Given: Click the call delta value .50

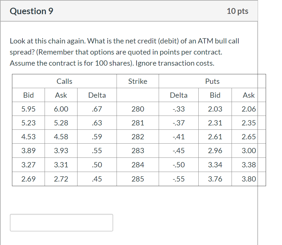Looking at the screenshot, I should pos(97,165).
